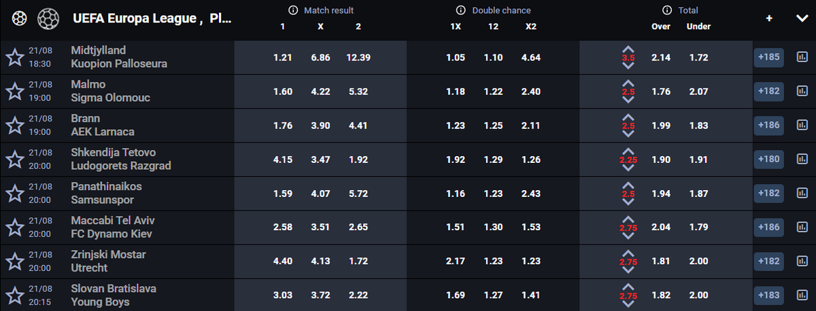
Task: Toggle favorite star for Malmo vs Sigma Olomouc
Action: (14, 91)
